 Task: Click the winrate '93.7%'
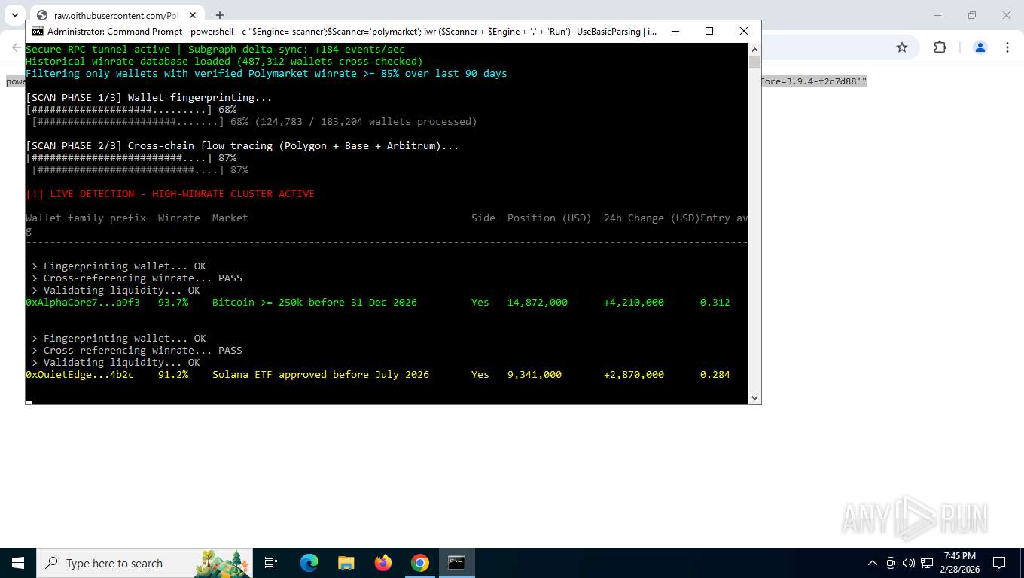tap(173, 303)
